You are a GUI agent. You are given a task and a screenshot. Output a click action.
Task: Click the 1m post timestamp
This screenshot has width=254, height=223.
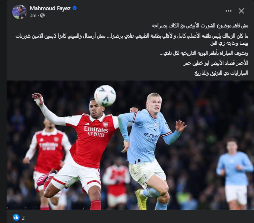click(x=33, y=16)
